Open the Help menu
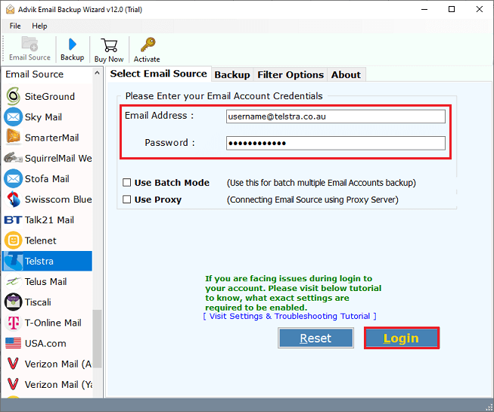 click(39, 26)
